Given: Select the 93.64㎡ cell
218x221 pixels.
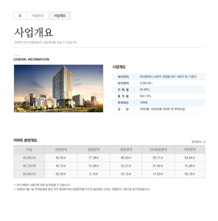Looking at the screenshot, I should click(x=190, y=158).
